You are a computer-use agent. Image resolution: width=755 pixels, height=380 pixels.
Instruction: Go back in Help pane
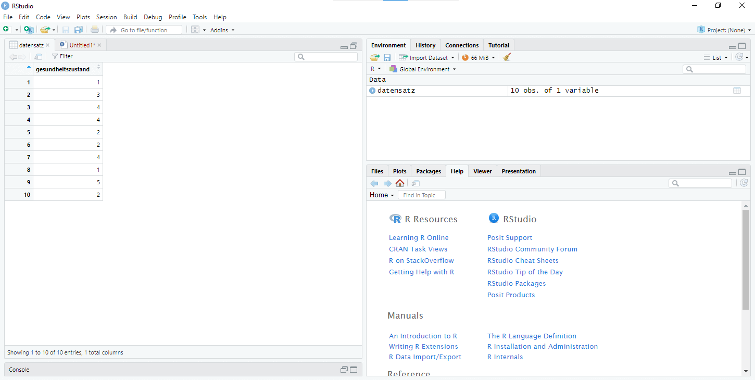tap(374, 183)
